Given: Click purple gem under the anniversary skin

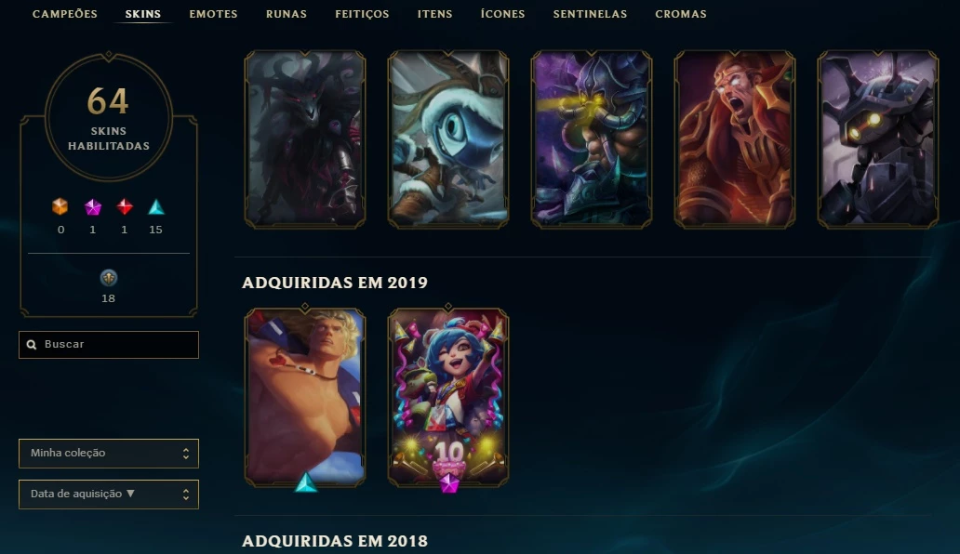Looking at the screenshot, I should 448,483.
